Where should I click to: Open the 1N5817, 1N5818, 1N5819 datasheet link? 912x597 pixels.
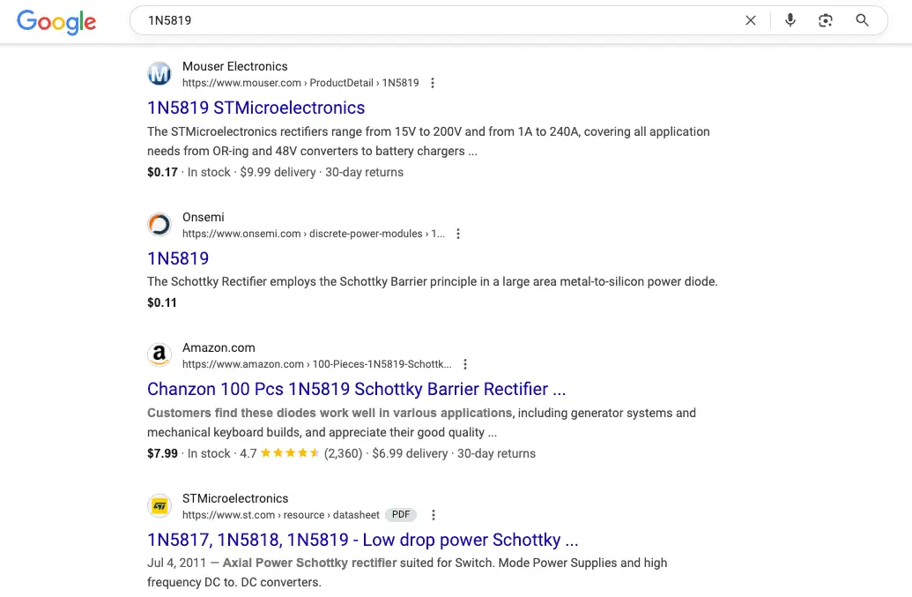pyautogui.click(x=363, y=540)
